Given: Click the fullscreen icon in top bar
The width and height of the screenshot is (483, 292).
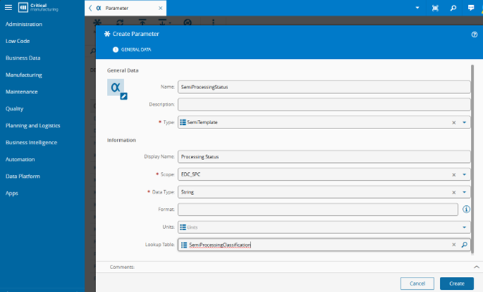Looking at the screenshot, I should pos(435,8).
